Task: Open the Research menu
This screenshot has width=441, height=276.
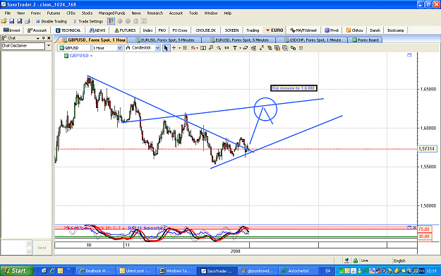Action: click(155, 13)
